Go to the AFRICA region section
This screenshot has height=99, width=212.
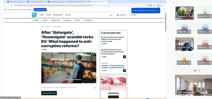pyautogui.click(x=44, y=20)
